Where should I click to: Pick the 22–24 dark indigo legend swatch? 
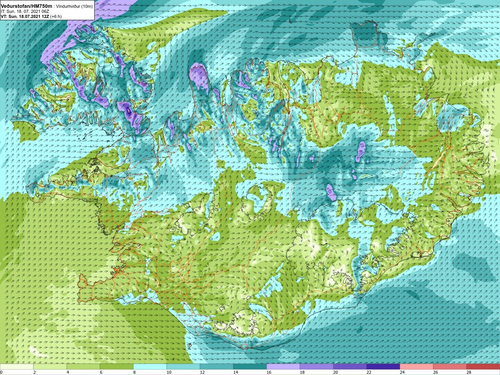383,367
